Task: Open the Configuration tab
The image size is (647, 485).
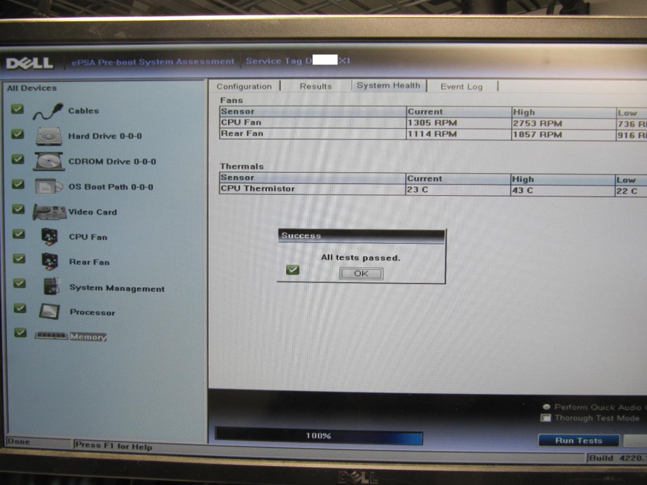Action: click(245, 87)
